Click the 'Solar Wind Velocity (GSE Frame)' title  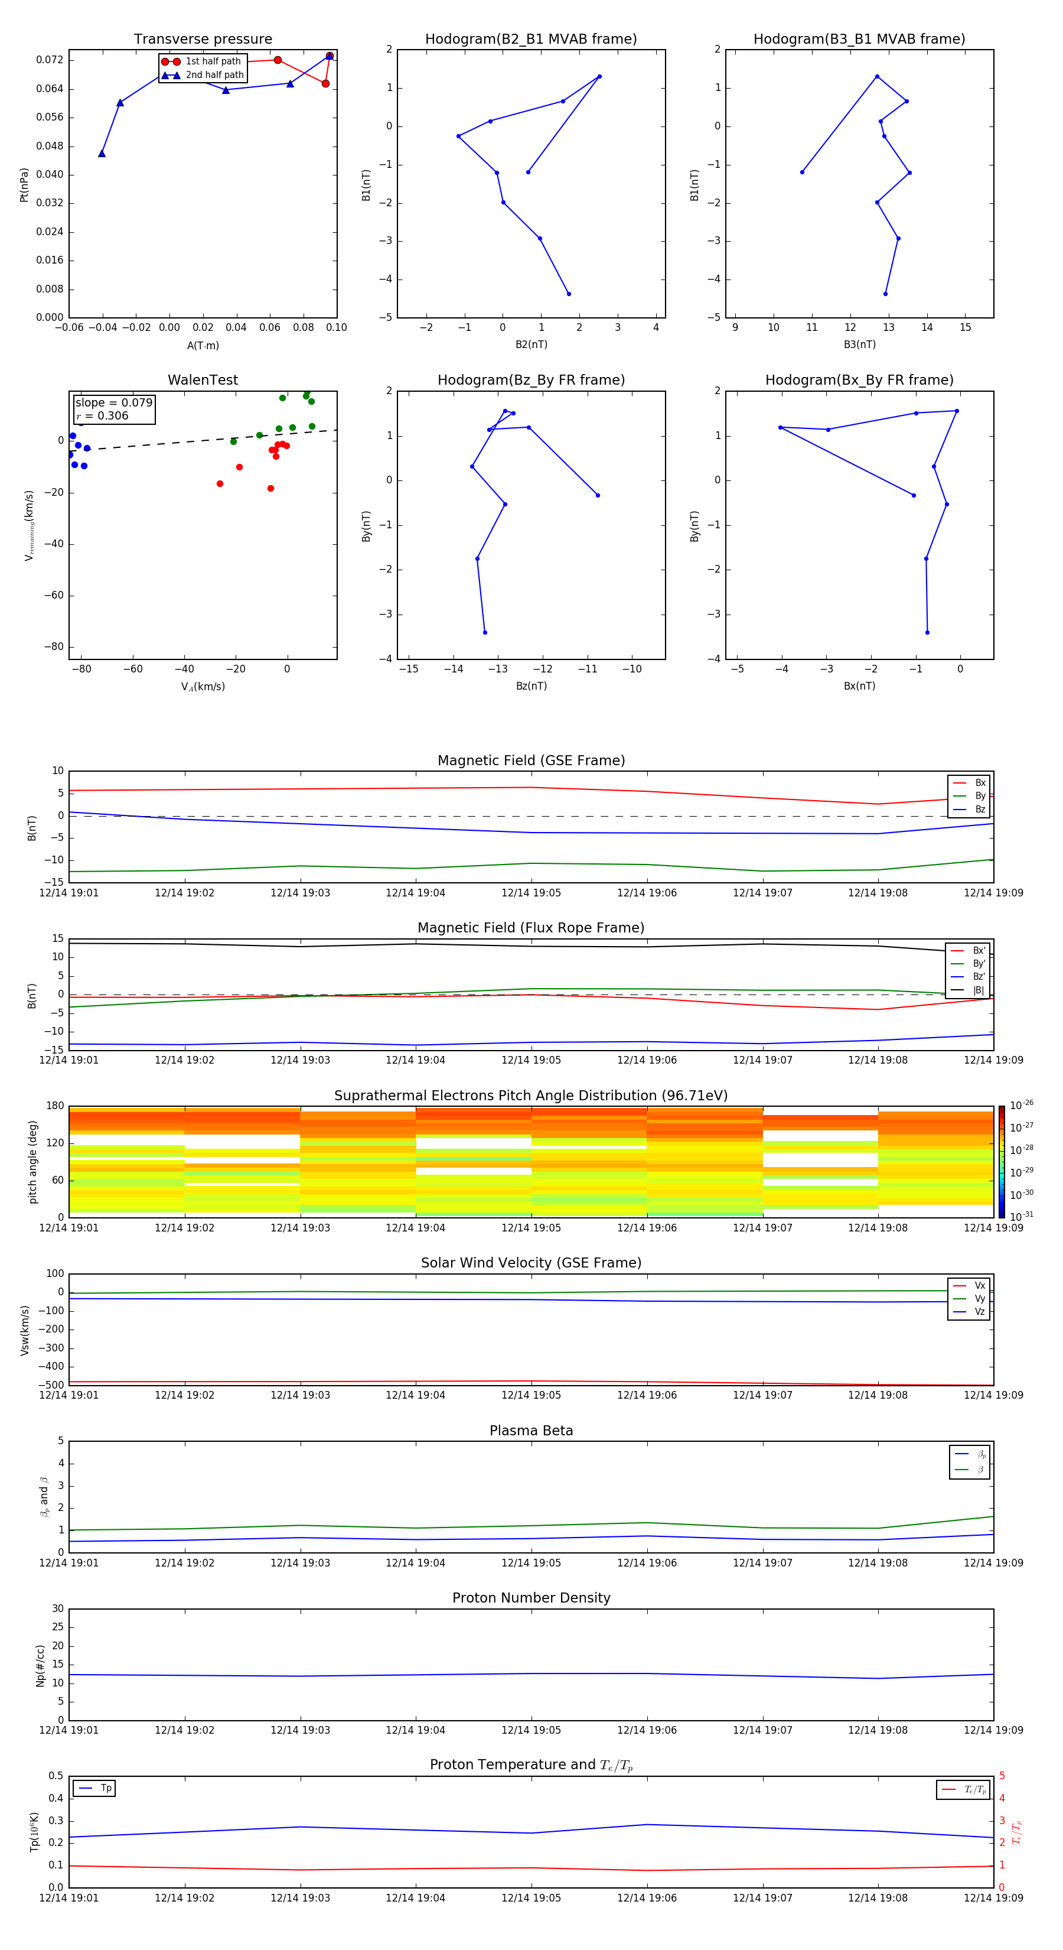[x=531, y=1263]
